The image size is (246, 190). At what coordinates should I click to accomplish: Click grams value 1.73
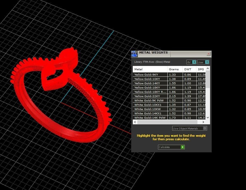point(172,118)
